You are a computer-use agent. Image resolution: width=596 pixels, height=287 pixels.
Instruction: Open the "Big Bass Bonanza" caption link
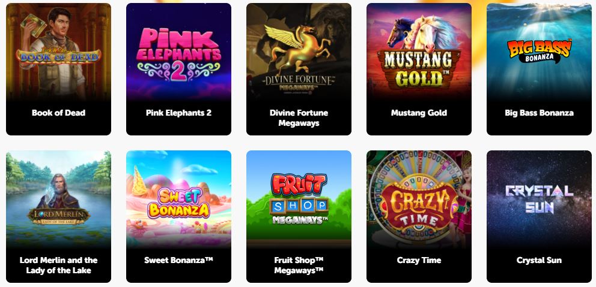pos(539,113)
